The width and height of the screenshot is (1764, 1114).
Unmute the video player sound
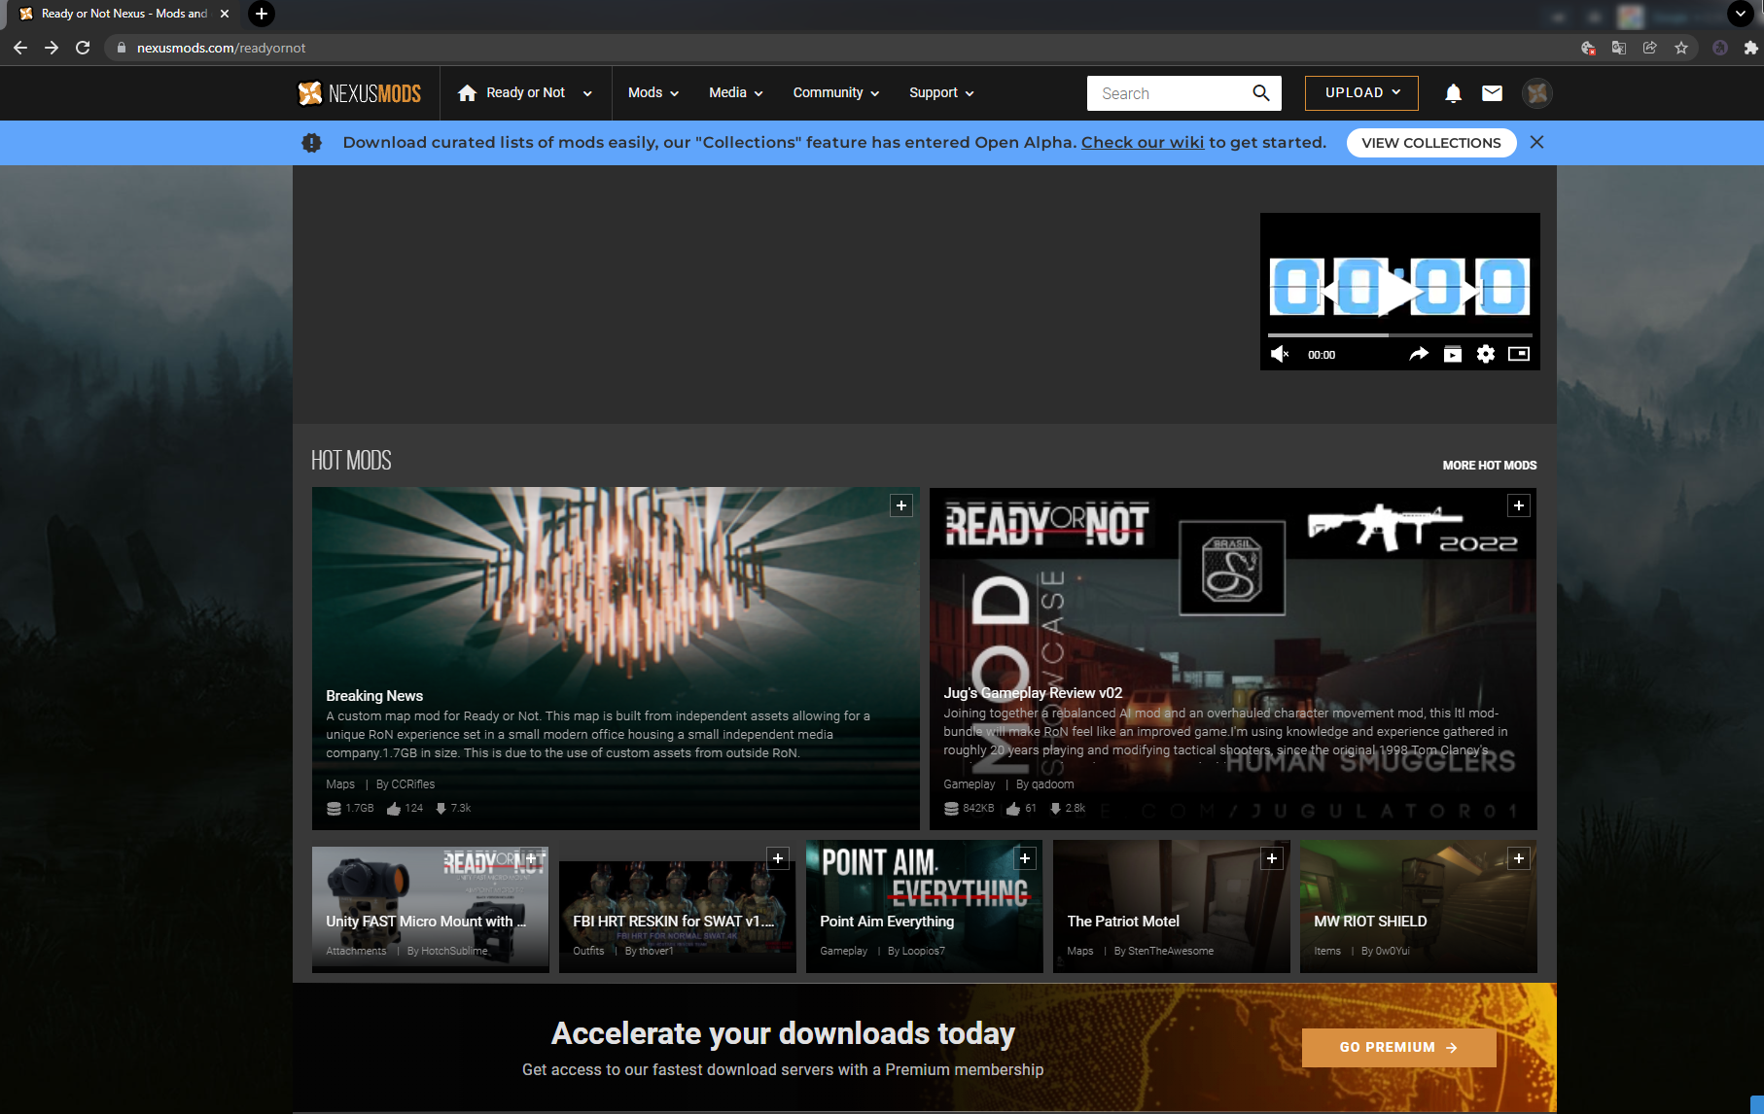pyautogui.click(x=1280, y=354)
